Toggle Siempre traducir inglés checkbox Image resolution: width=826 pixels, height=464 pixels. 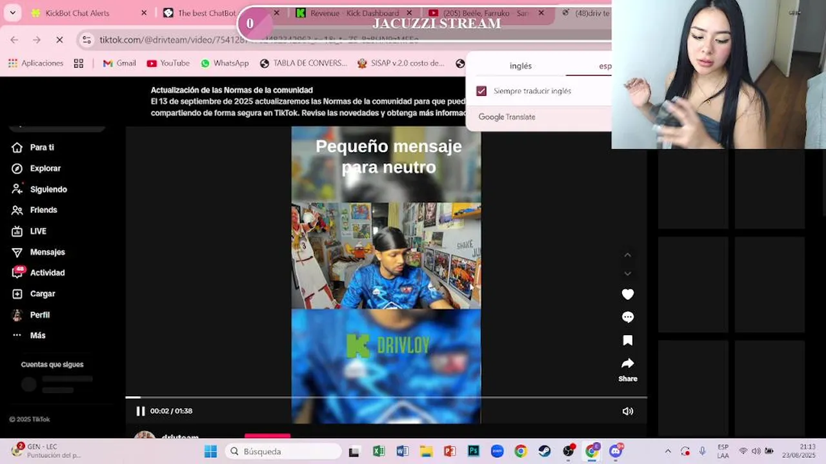[481, 91]
